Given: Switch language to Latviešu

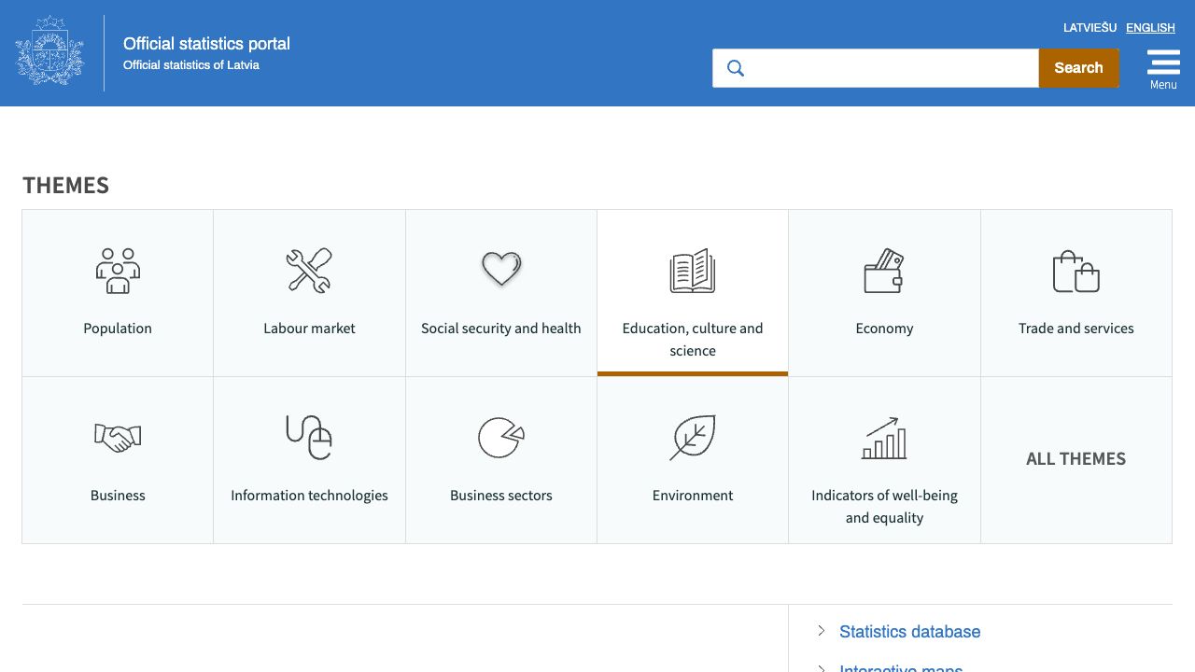Looking at the screenshot, I should pyautogui.click(x=1090, y=28).
